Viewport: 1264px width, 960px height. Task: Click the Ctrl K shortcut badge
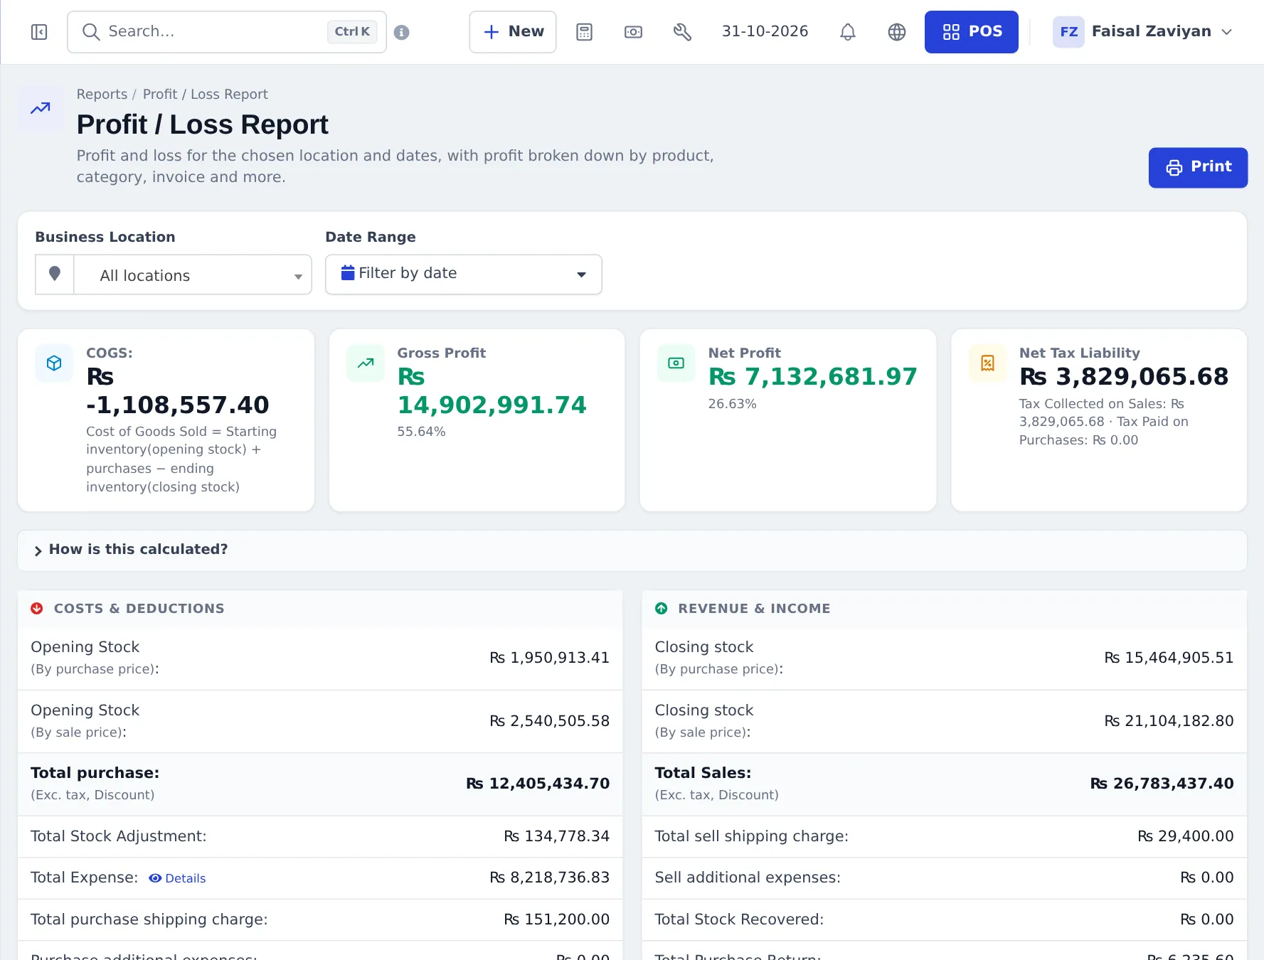(x=352, y=31)
